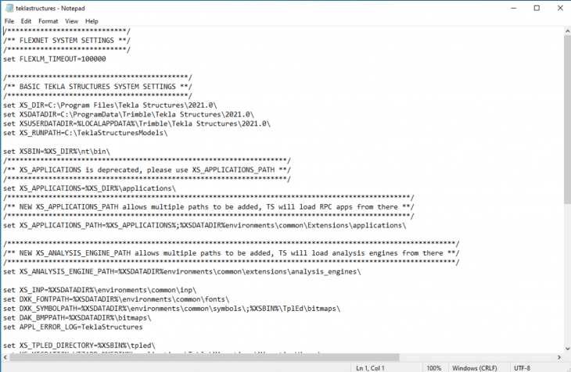
Task: Click the line 'set FLEXLM_TIMEOUT=100000'
Action: pos(55,59)
